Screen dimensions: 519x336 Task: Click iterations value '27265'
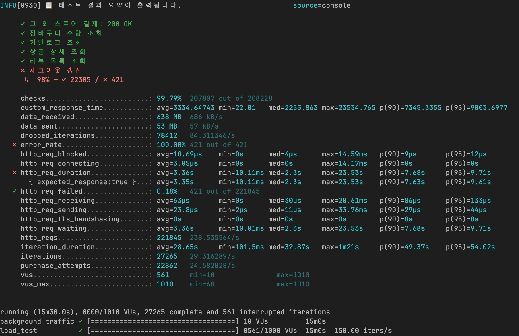[x=167, y=256]
